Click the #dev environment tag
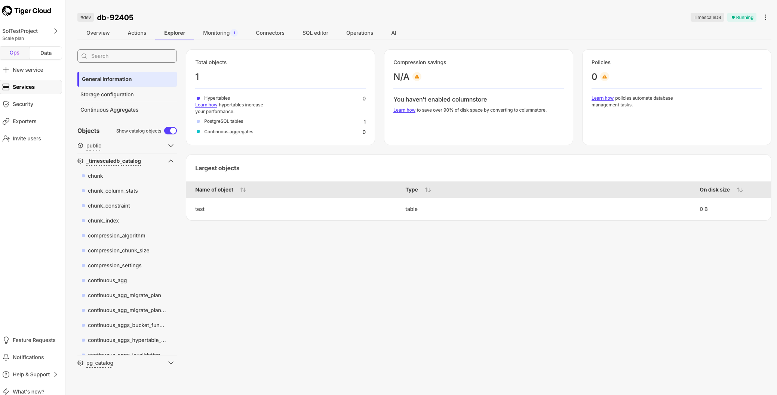The image size is (777, 395). pos(86,17)
